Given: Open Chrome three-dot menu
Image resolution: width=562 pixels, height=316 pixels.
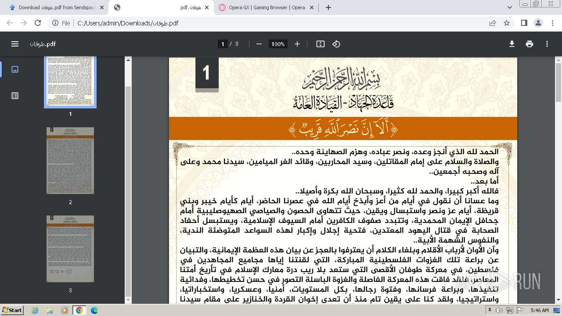Looking at the screenshot, I should (x=552, y=23).
